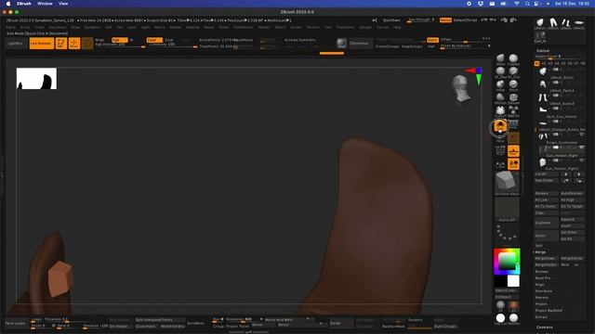Image resolution: width=595 pixels, height=334 pixels.
Task: Collapse the Subtool palette header
Action: coord(543,50)
